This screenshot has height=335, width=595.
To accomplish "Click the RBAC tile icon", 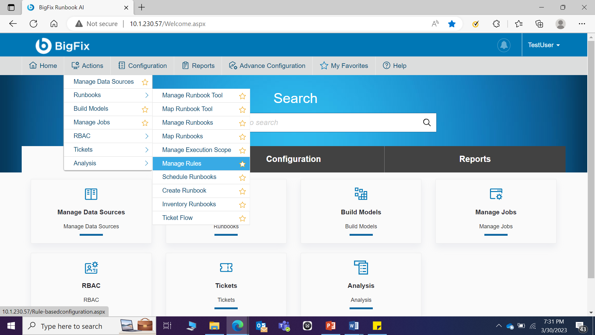I will coord(91,267).
